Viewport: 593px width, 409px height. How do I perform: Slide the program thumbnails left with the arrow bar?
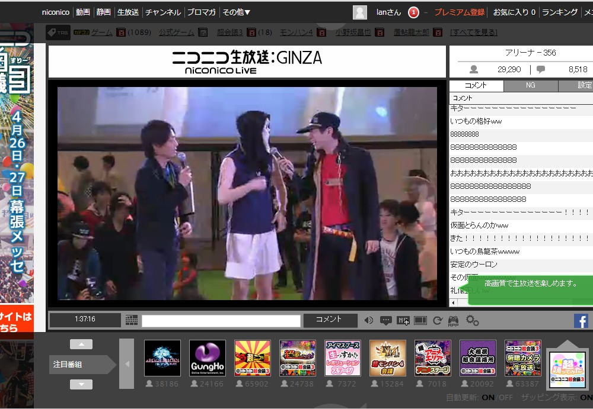pos(126,363)
